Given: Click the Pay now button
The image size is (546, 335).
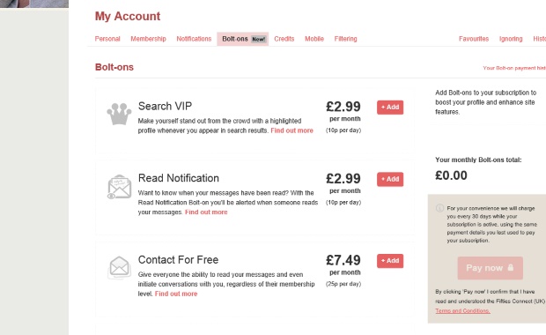Looking at the screenshot, I should click(490, 268).
